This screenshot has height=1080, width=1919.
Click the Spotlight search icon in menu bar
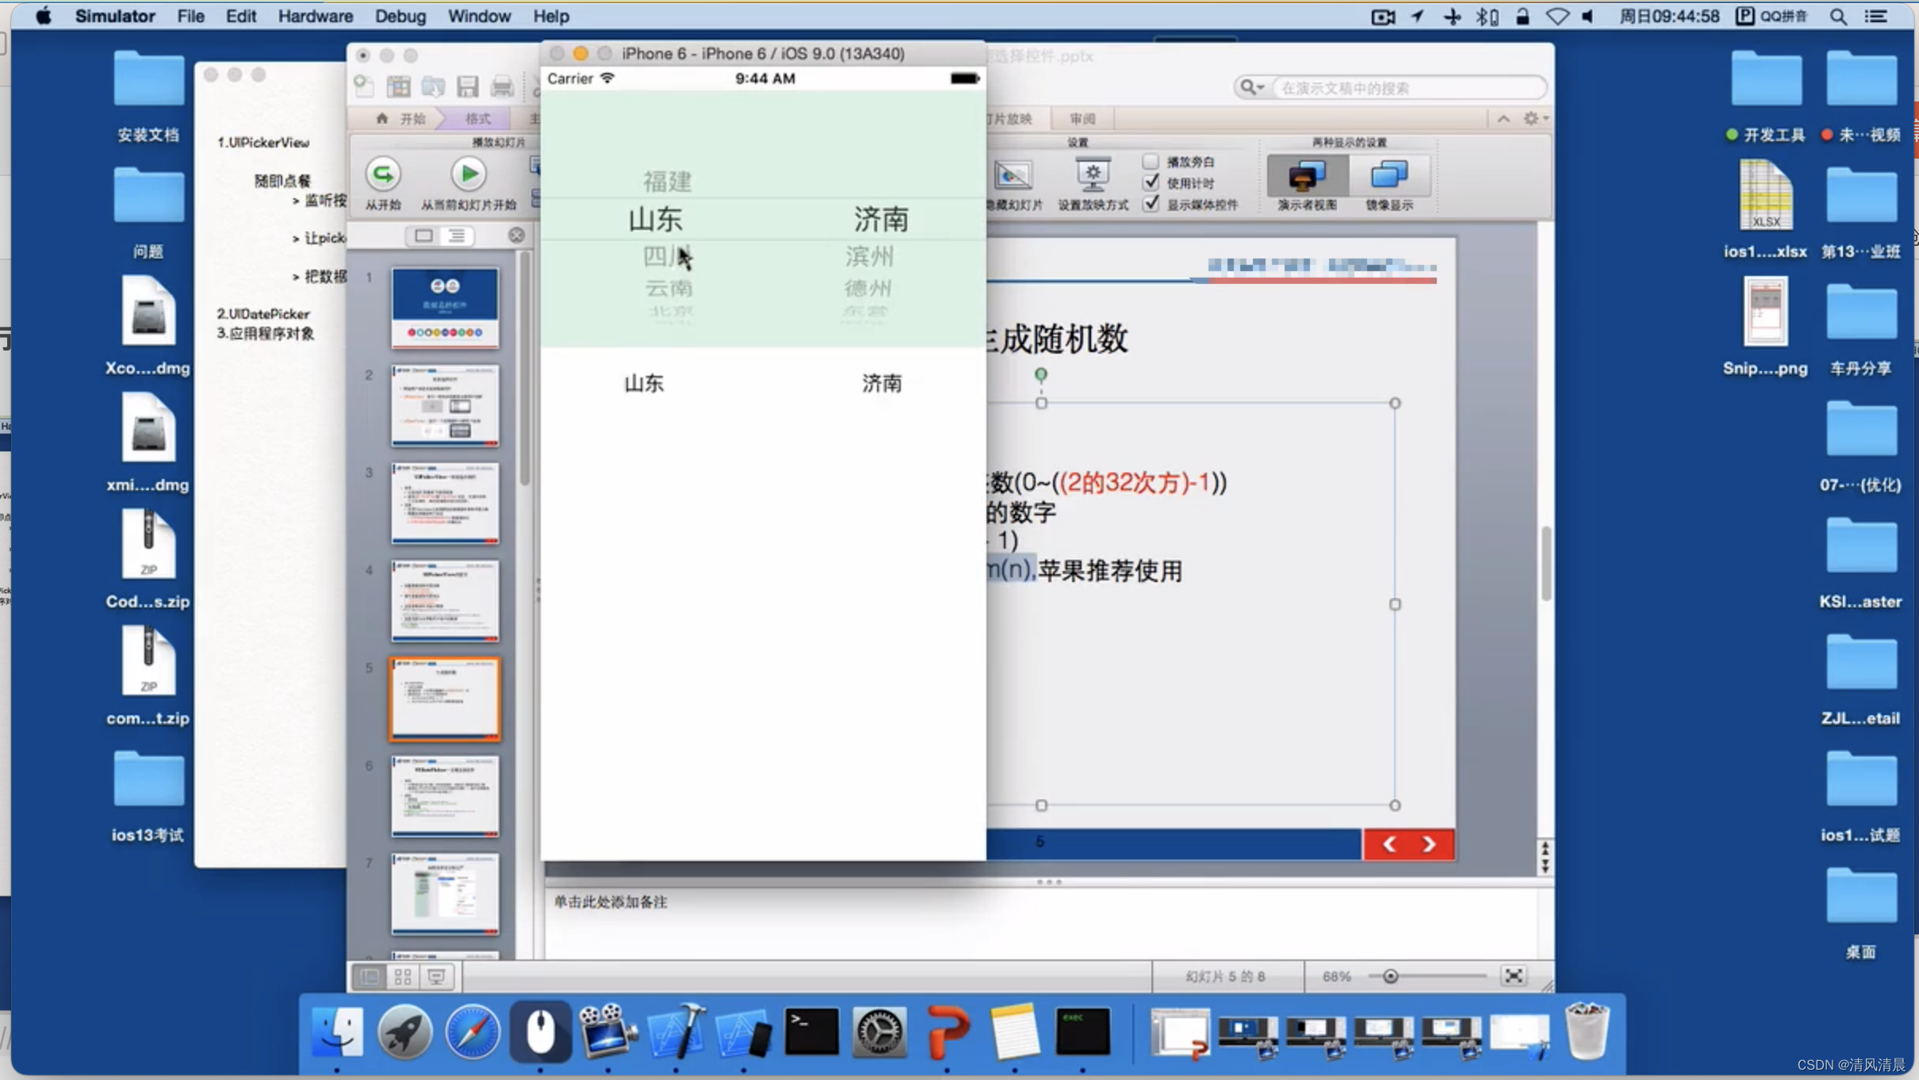tap(1837, 16)
